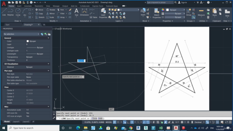This screenshot has height=131, width=233.
Task: Toggle object snap in status bar
Action: click(x=148, y=122)
